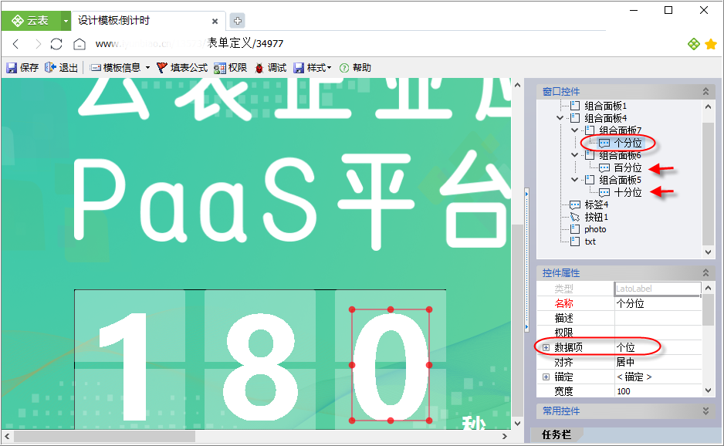The width and height of the screenshot is (724, 446).
Task: Select the units digit 0 on canvas
Action: click(391, 365)
